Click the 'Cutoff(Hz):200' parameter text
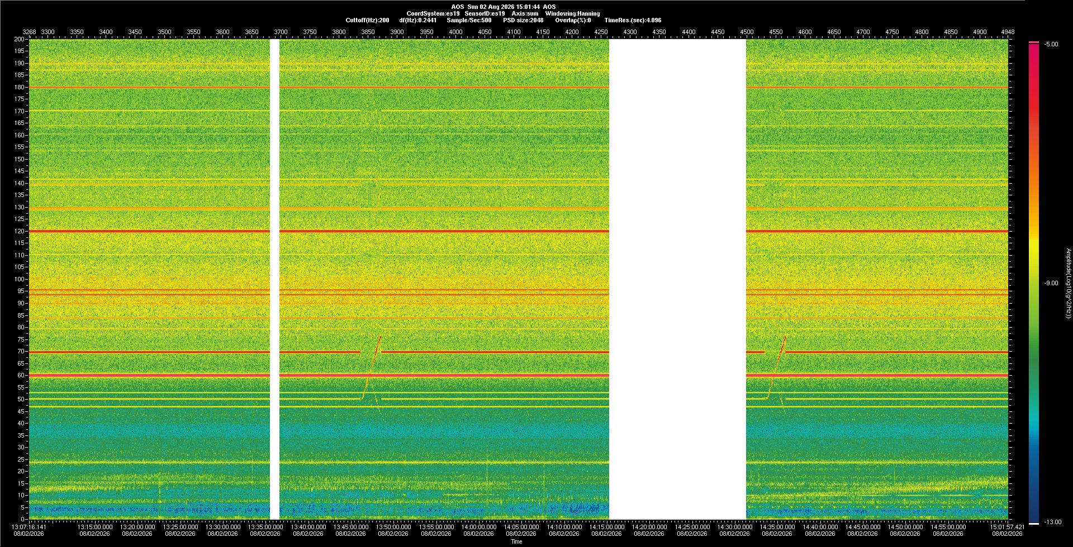This screenshot has height=547, width=1073. [x=367, y=20]
